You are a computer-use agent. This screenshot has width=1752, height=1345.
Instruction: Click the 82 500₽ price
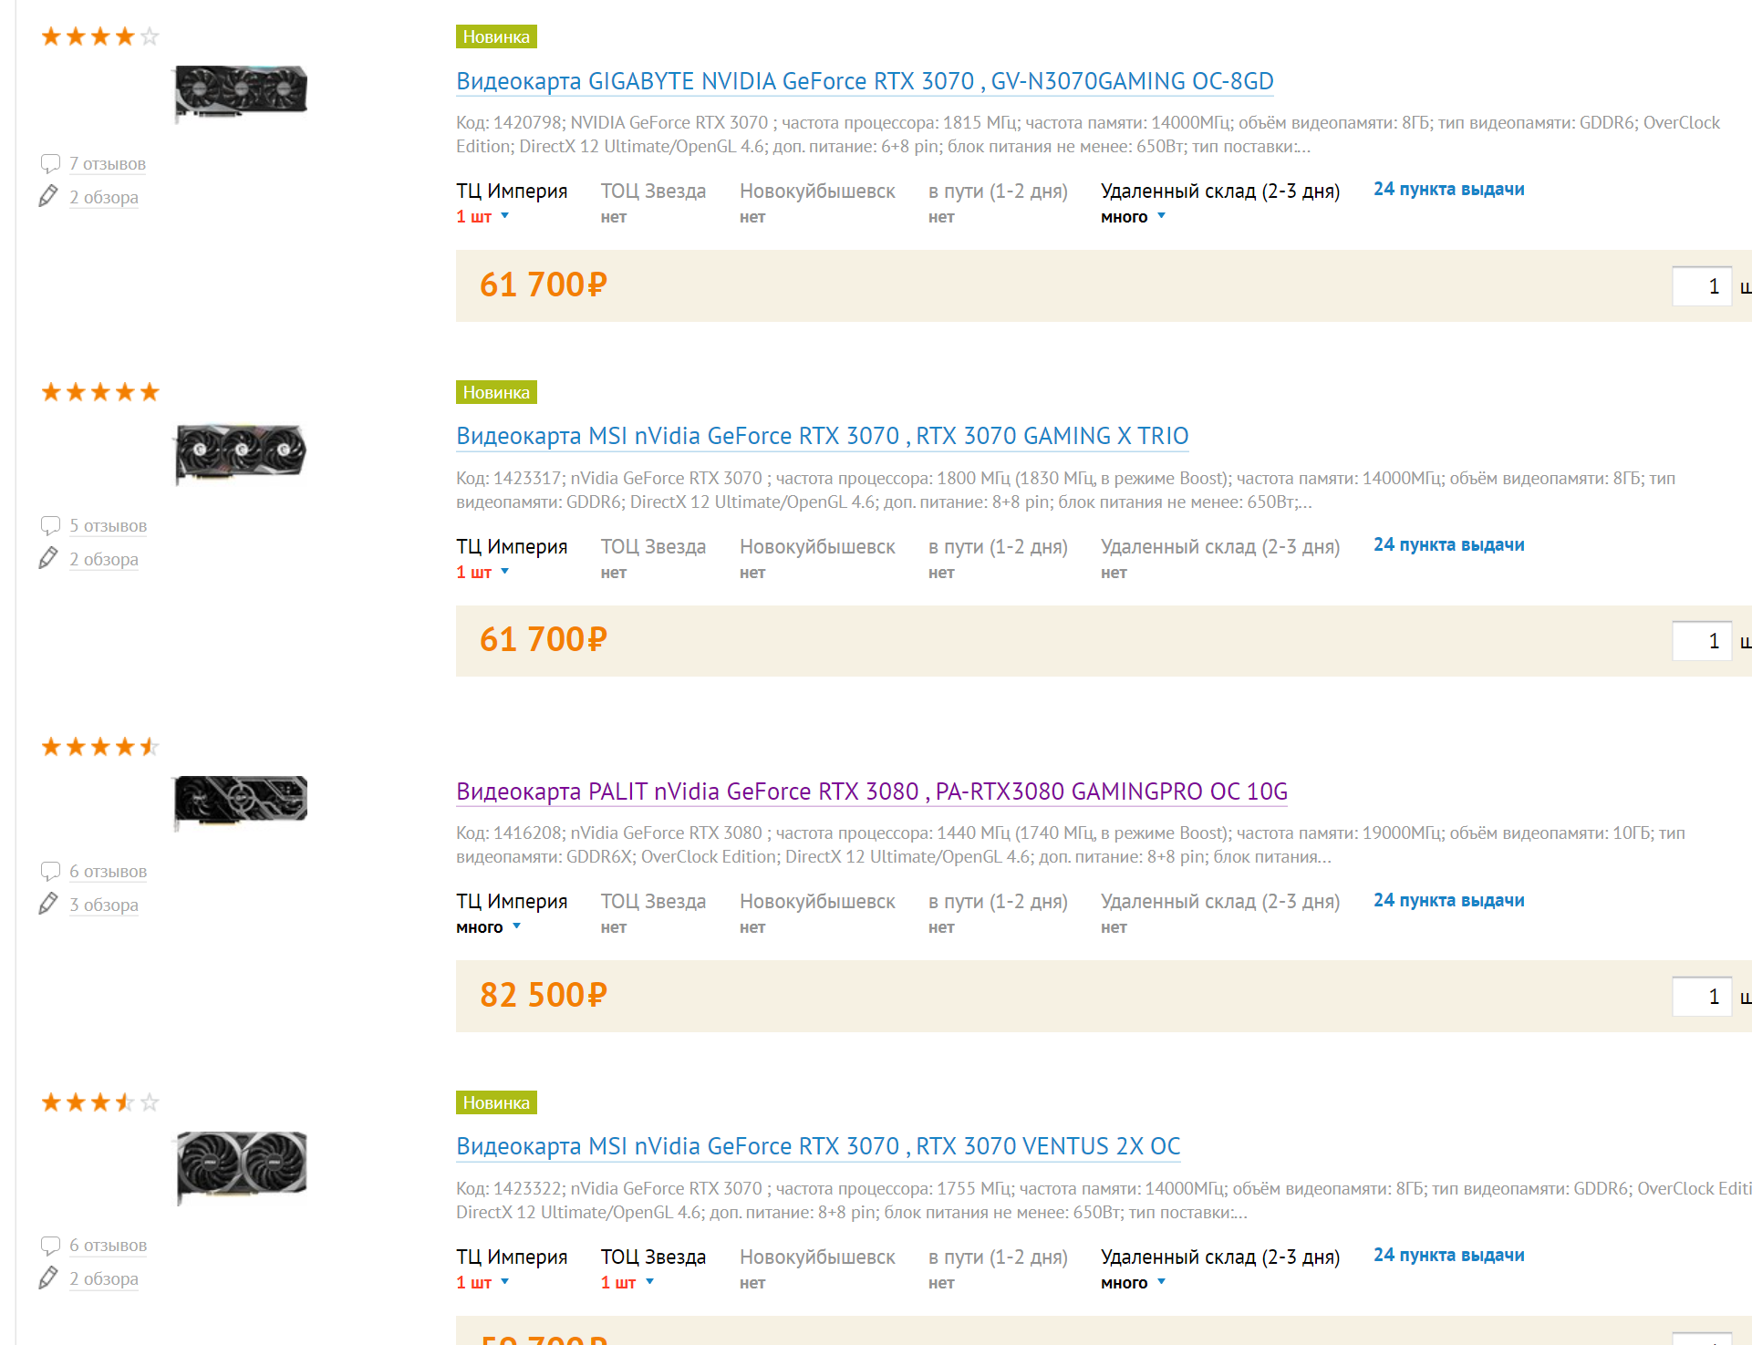(544, 996)
